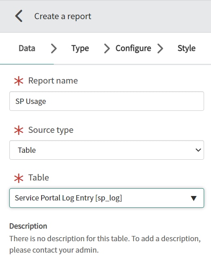Screen dimensions: 211x273
Task: Click the Create a report header title
Action: coord(63,16)
